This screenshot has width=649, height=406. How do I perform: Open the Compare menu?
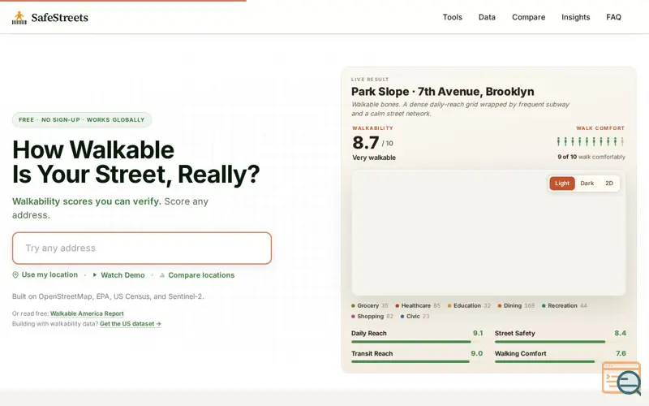(x=529, y=17)
